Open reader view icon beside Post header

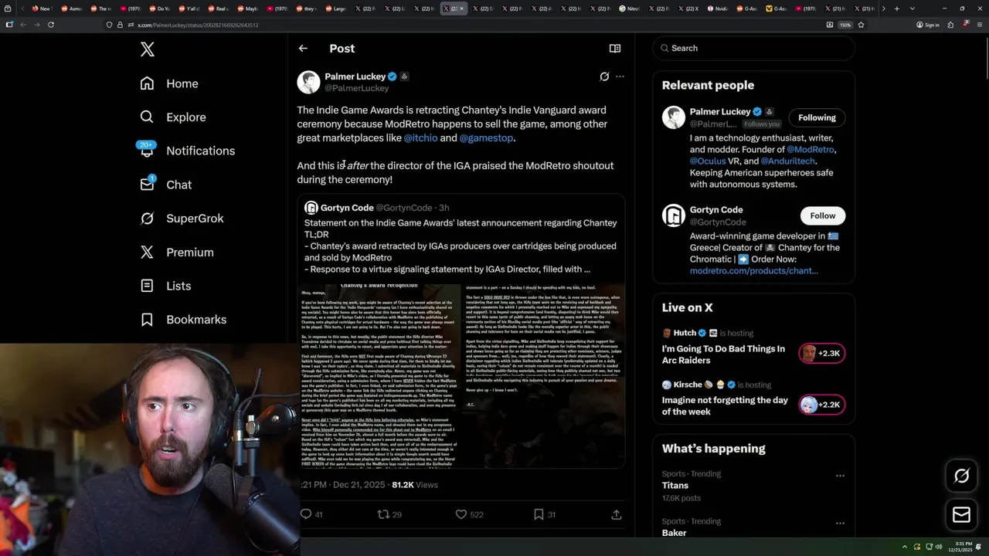[615, 49]
